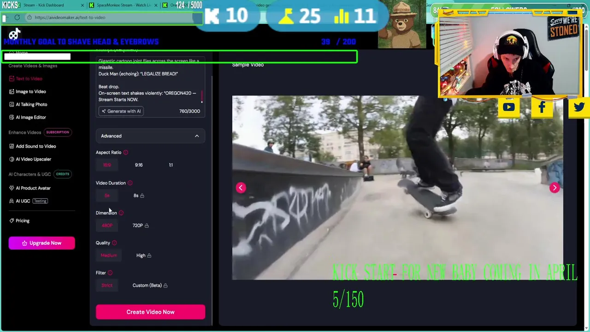Screen dimensions: 590x332
Task: Click the Filter info icon
Action: point(110,273)
